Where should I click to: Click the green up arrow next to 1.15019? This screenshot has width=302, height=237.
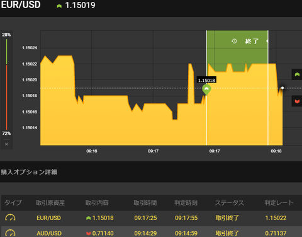tap(59, 6)
